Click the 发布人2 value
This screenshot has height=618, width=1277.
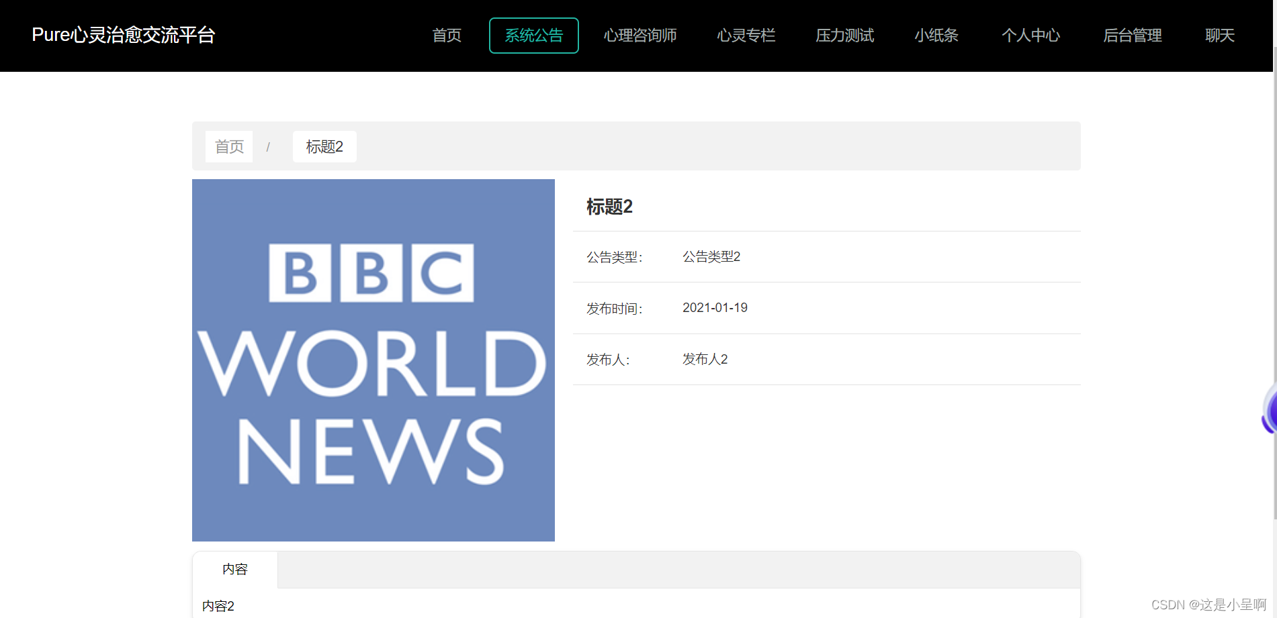(x=705, y=360)
